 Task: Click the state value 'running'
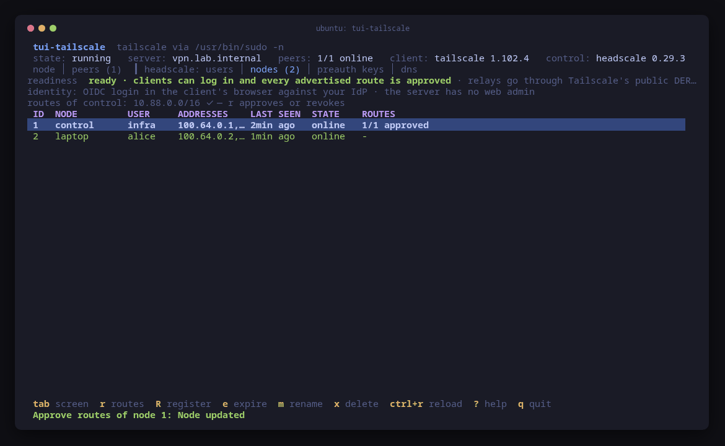click(x=91, y=58)
